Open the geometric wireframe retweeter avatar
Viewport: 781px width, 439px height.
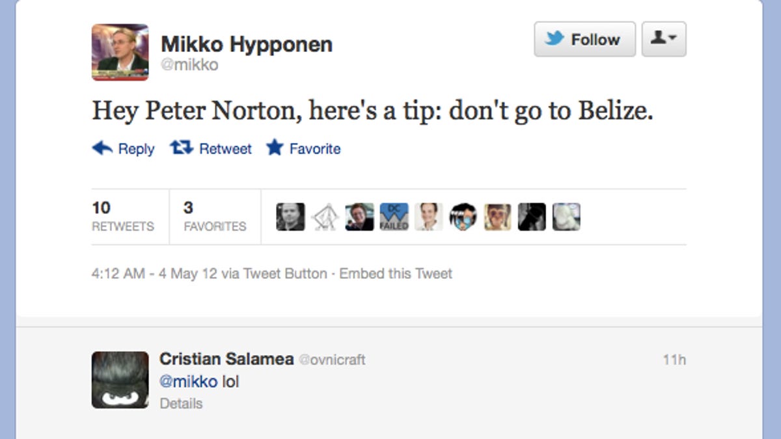325,217
